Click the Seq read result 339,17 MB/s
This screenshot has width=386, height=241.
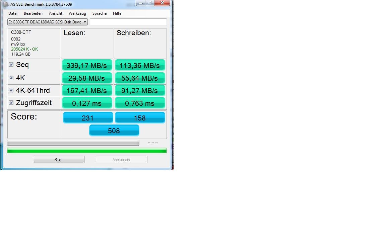click(x=87, y=65)
